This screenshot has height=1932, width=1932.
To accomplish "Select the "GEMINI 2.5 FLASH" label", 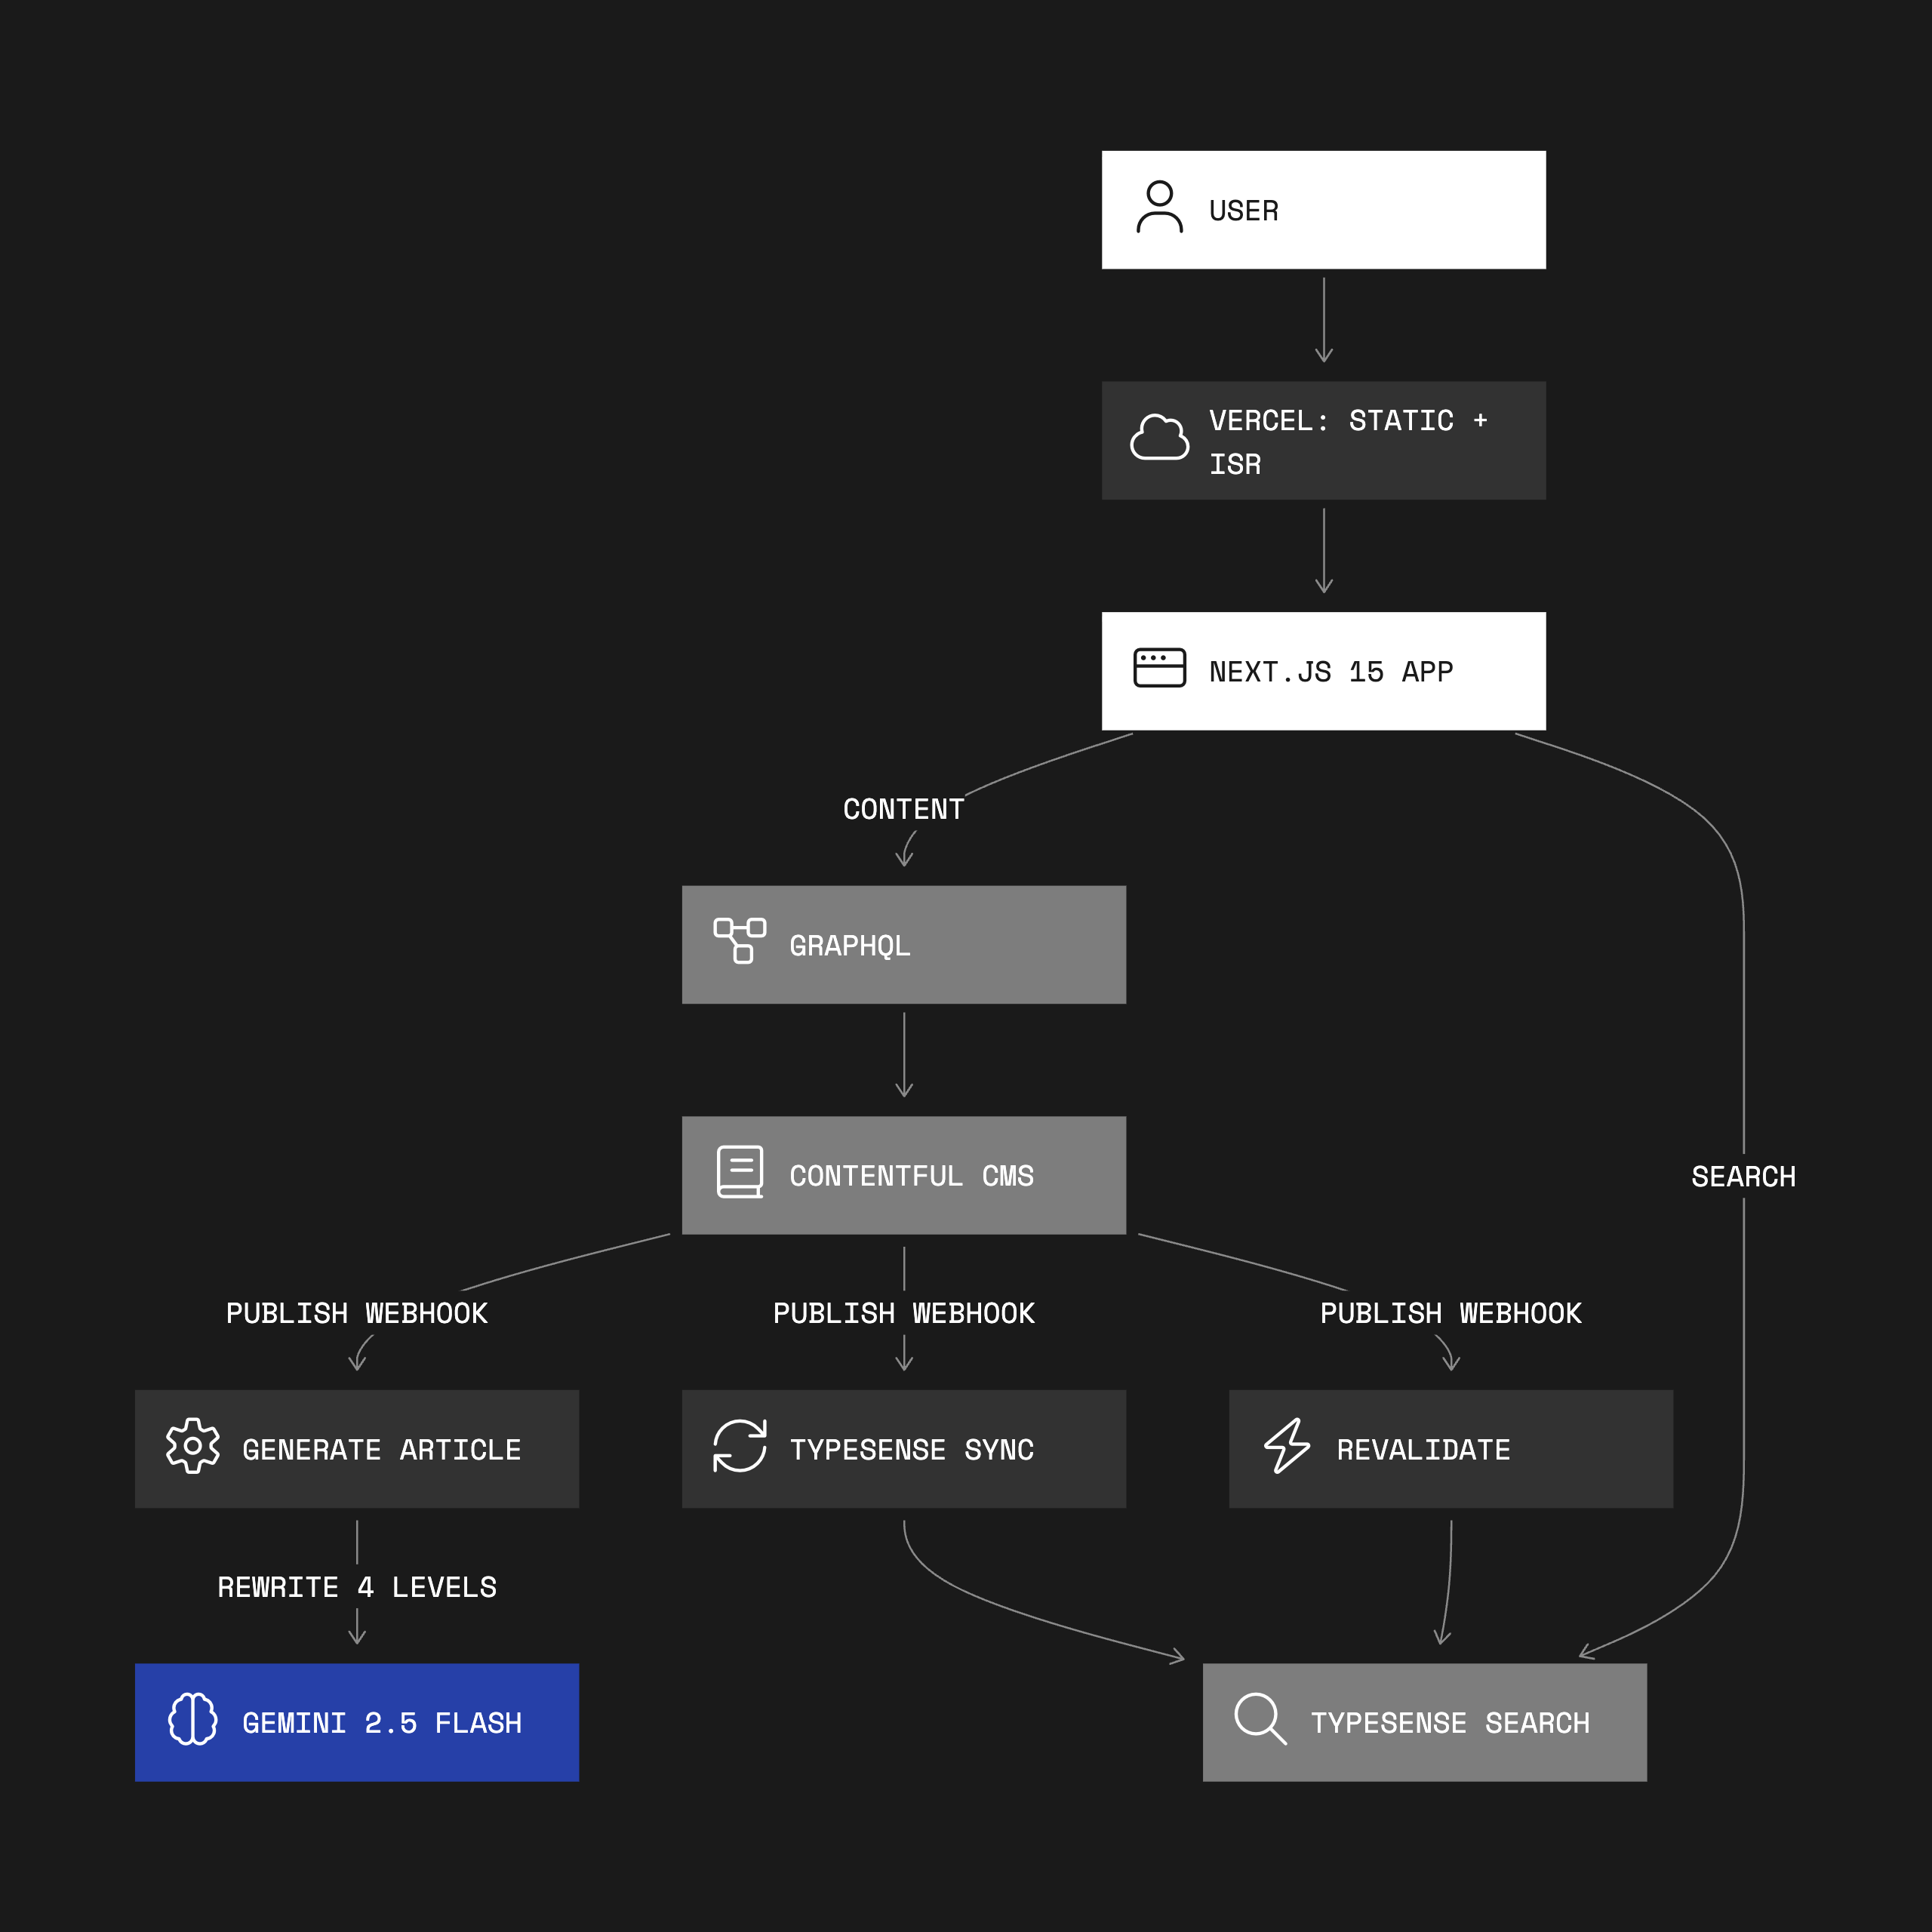I will click(x=382, y=1723).
